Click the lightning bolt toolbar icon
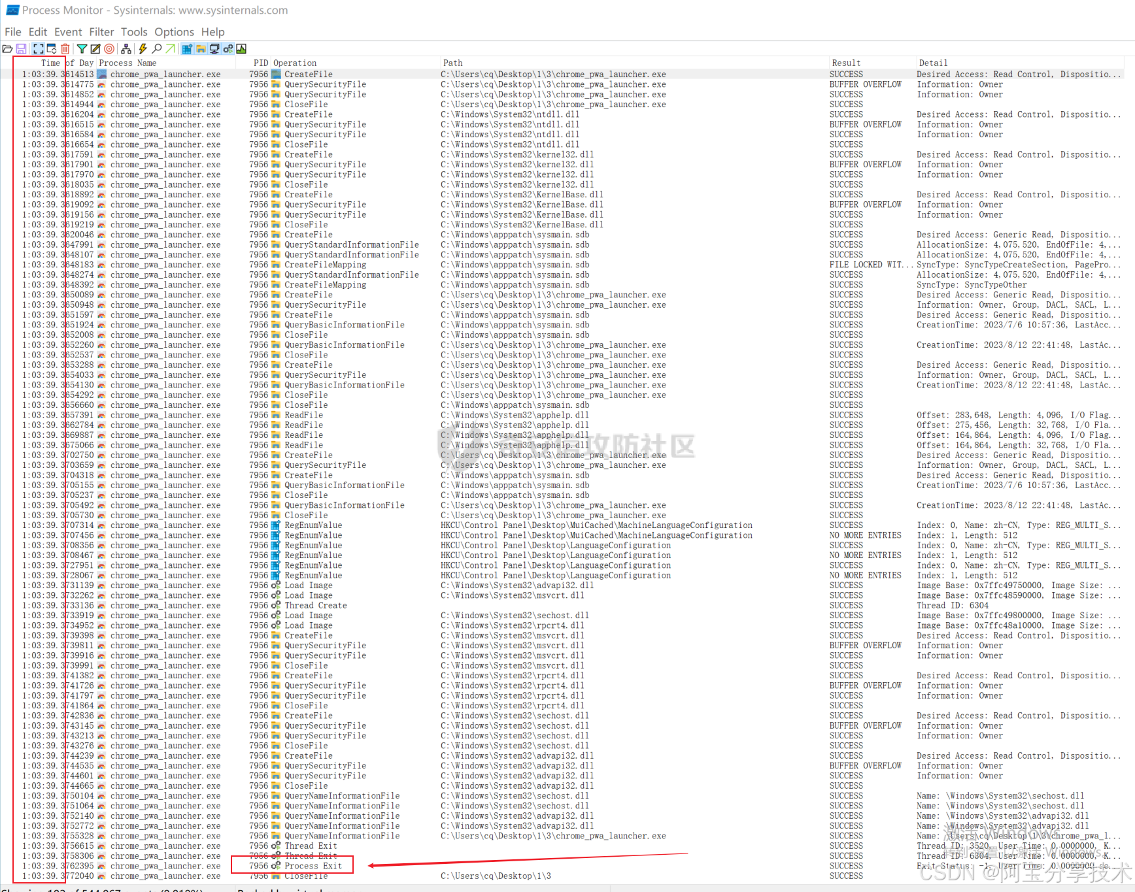 143,49
